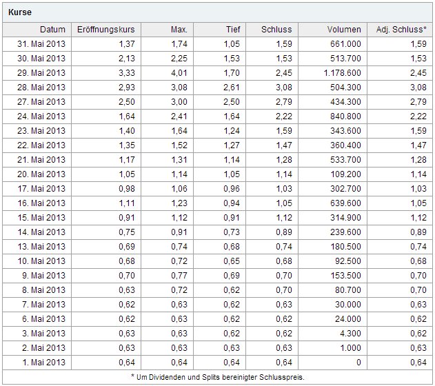The width and height of the screenshot is (435, 386).
Task: Click opening price 3,33
Action: pos(127,72)
